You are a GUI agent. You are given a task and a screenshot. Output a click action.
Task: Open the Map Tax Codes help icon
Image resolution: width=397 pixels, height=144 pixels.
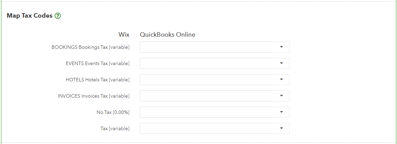coord(58,16)
